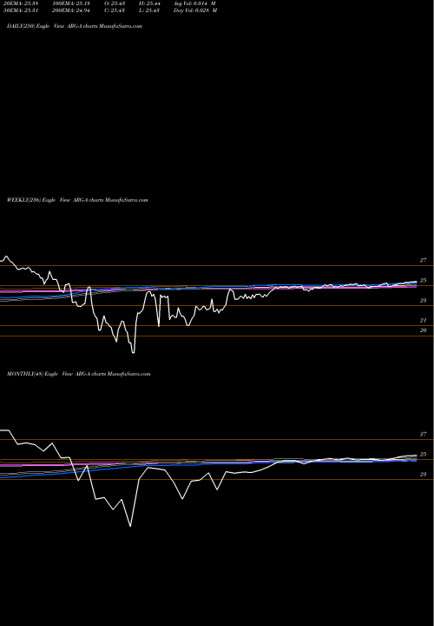Click the 200EMA value label
The image size is (434, 626).
click(70, 10)
